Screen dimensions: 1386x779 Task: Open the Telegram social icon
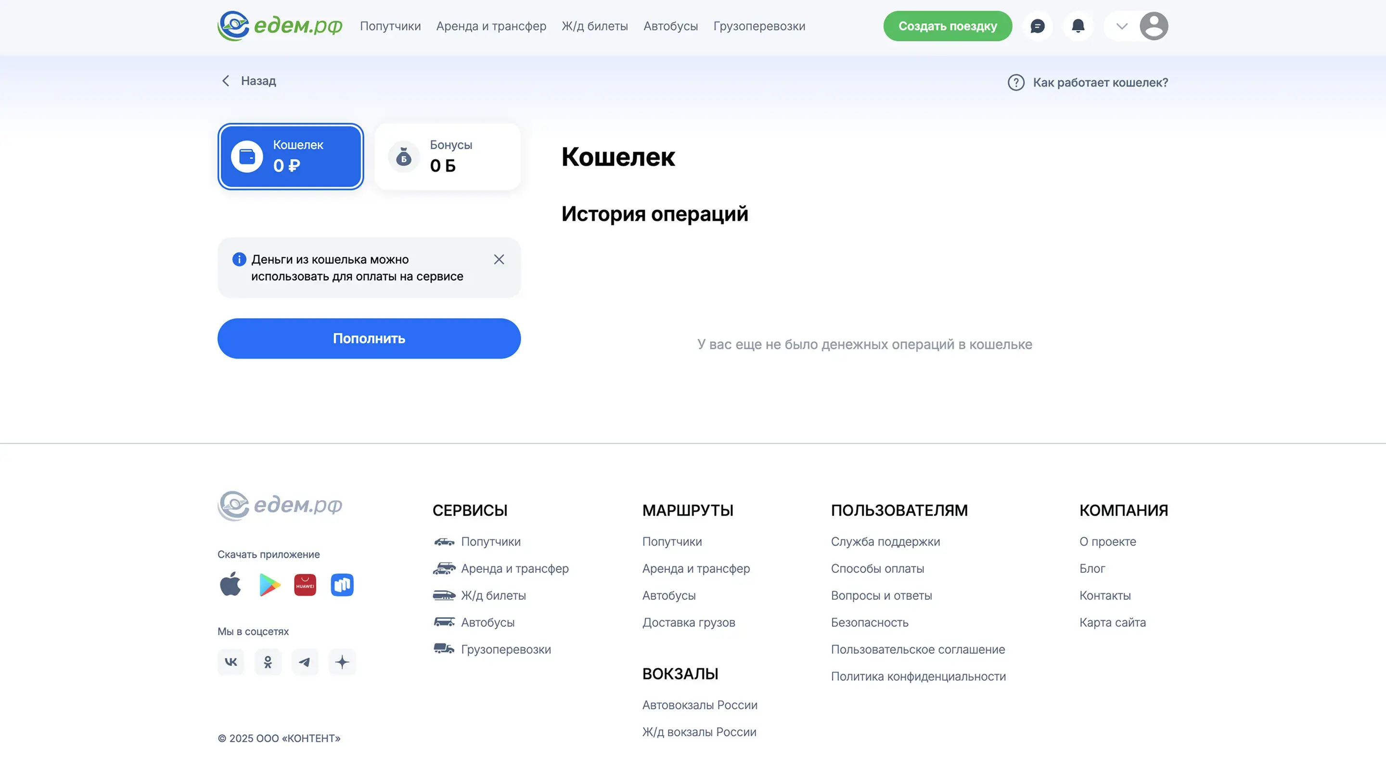305,662
